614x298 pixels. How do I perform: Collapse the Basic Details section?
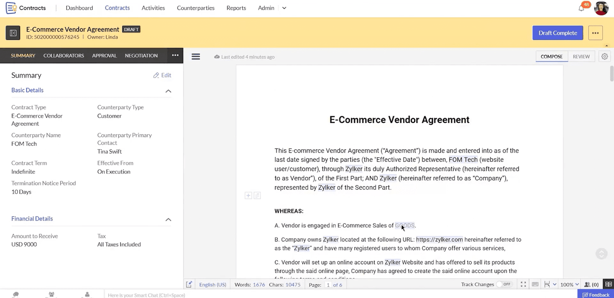click(x=168, y=91)
